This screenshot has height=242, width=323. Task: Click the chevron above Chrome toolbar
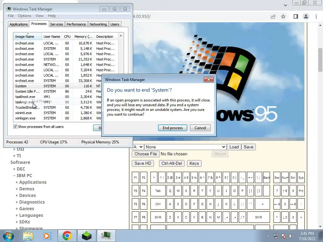pos(285,5)
